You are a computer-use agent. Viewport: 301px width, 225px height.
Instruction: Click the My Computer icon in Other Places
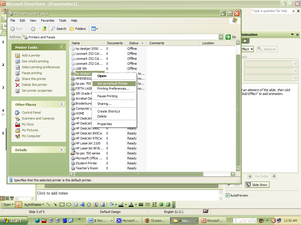(17, 136)
